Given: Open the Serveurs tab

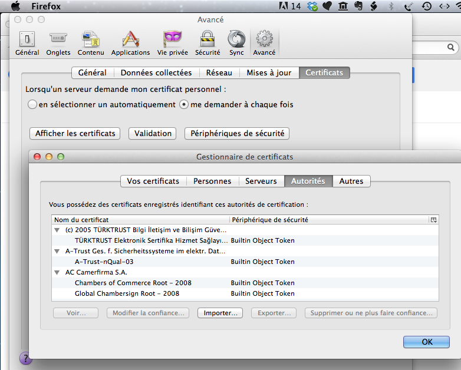Looking at the screenshot, I should pos(261,181).
